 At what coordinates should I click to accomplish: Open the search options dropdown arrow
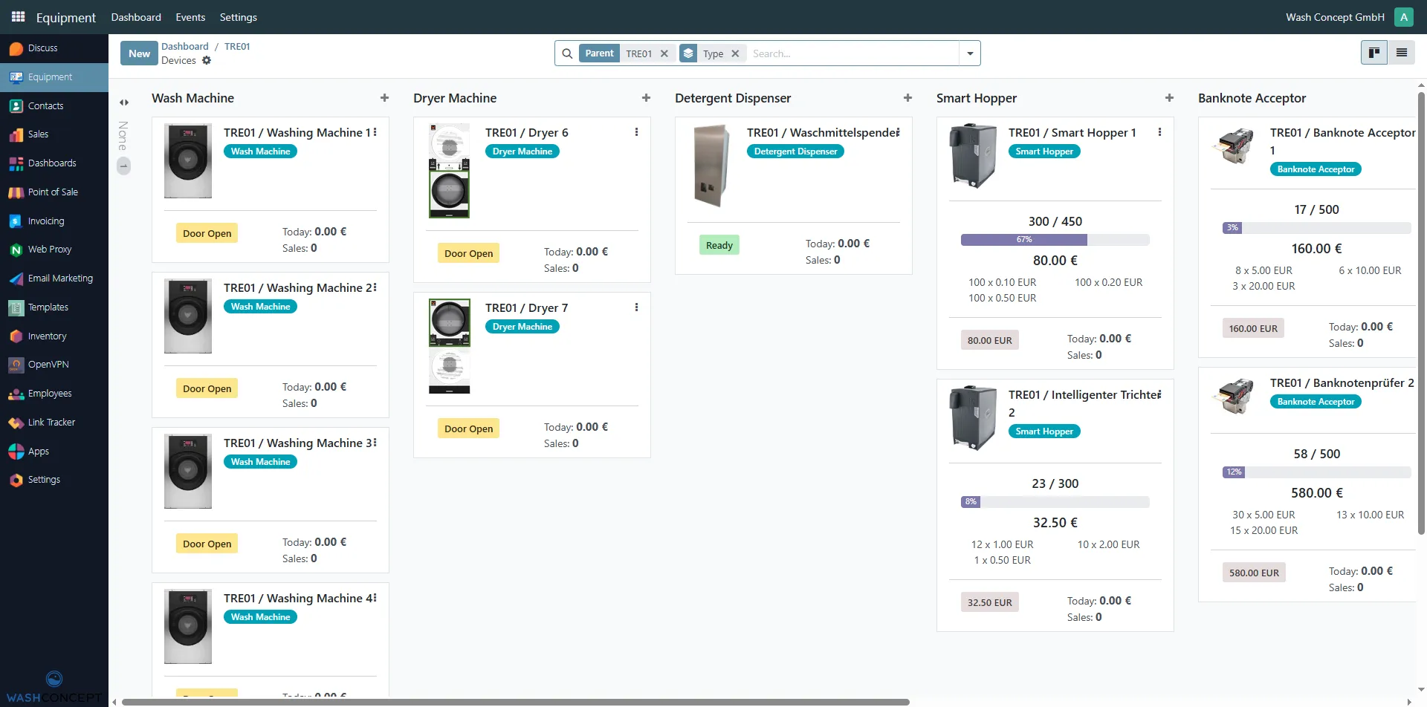(970, 53)
